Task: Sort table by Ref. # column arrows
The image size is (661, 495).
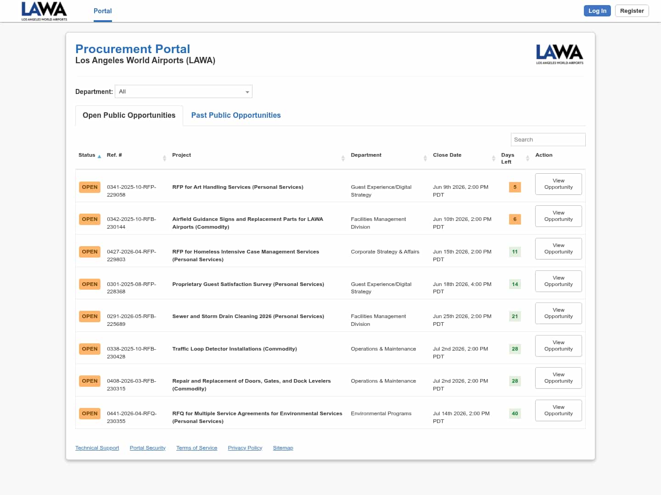Action: coord(164,158)
